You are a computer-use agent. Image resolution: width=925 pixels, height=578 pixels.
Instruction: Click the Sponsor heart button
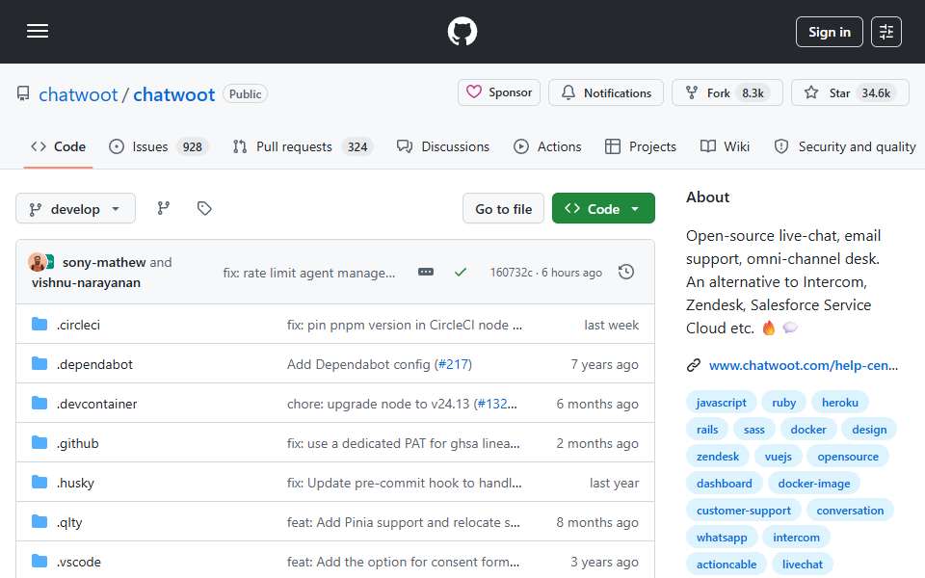pyautogui.click(x=498, y=92)
